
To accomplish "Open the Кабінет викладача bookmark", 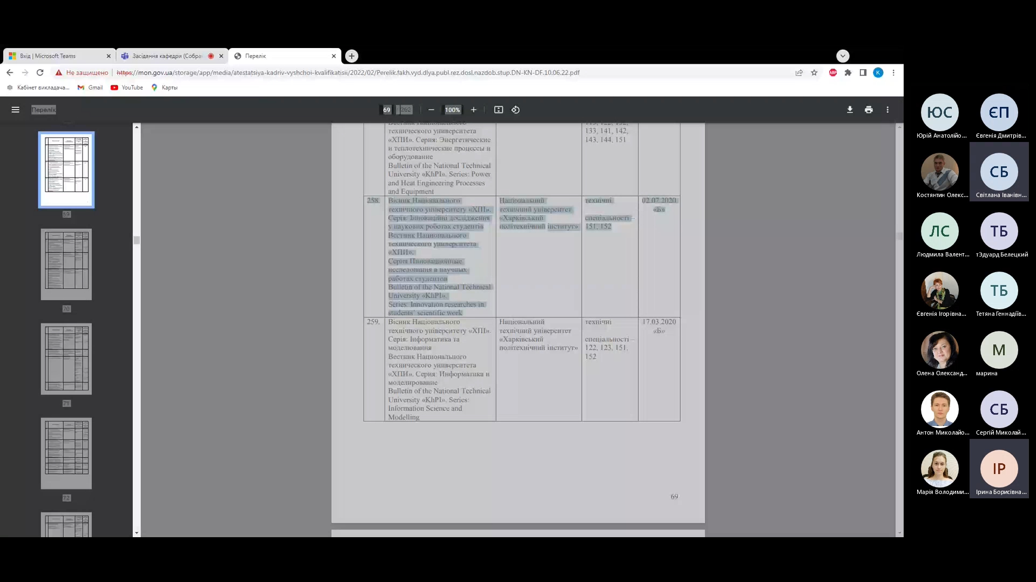I will pyautogui.click(x=38, y=87).
